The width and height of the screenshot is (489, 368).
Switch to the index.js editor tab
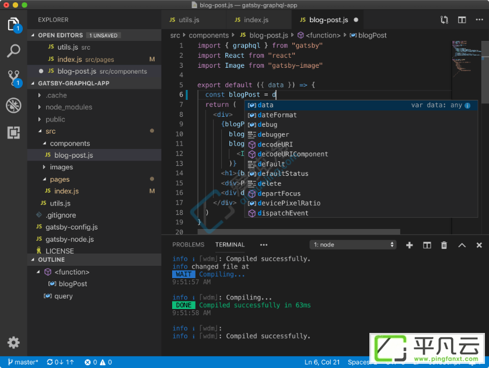[x=259, y=20]
